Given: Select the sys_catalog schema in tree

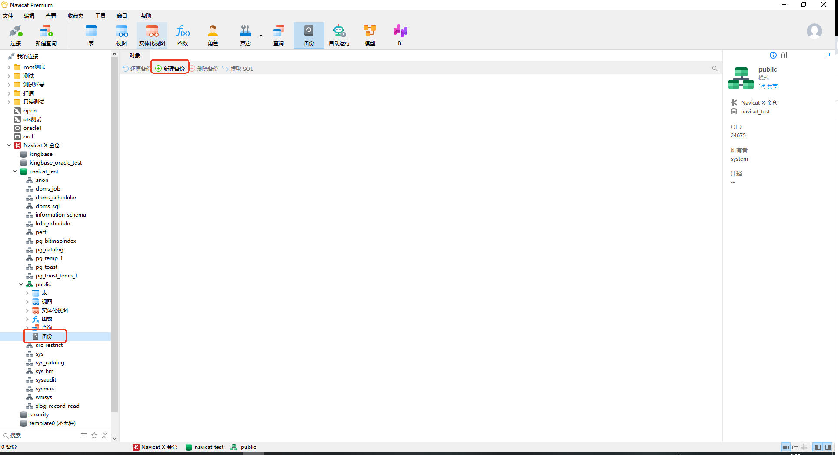Looking at the screenshot, I should pyautogui.click(x=50, y=363).
